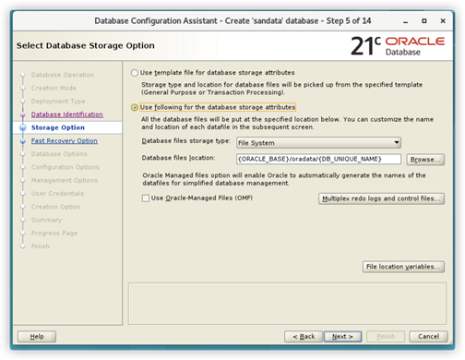Viewport: 465px width, 360px height.
Task: Click the grayed Progress Page step
Action: (x=54, y=234)
